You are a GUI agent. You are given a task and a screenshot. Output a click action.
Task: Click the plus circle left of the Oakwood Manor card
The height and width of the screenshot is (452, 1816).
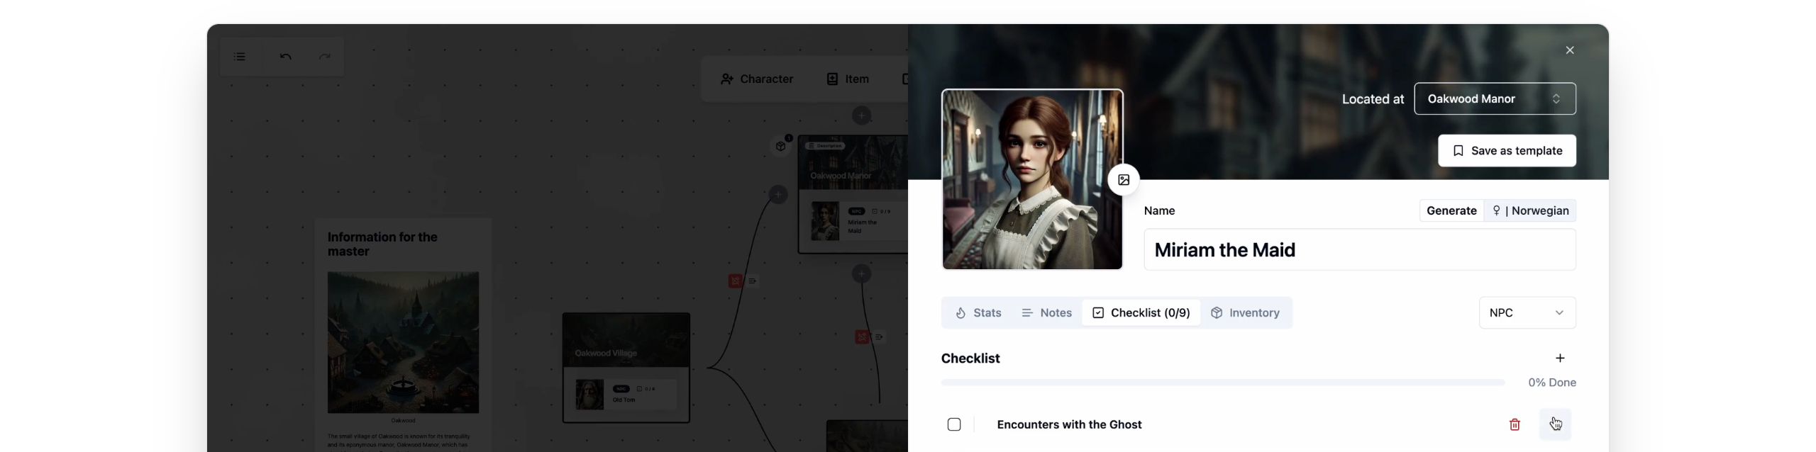(778, 194)
